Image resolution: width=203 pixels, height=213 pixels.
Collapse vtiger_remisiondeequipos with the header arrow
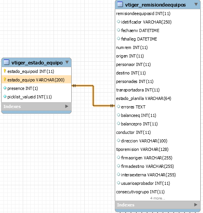[x=196, y=4]
